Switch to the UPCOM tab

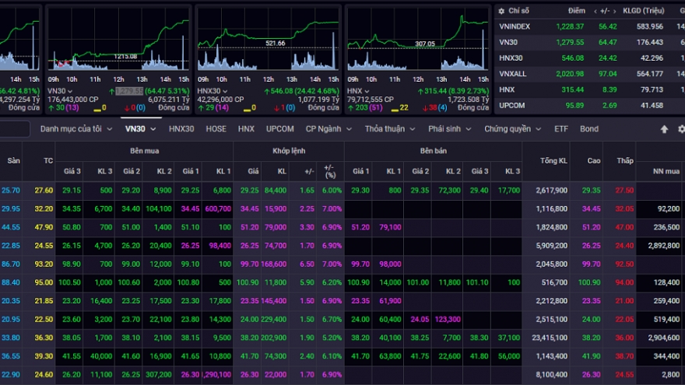pyautogui.click(x=279, y=128)
